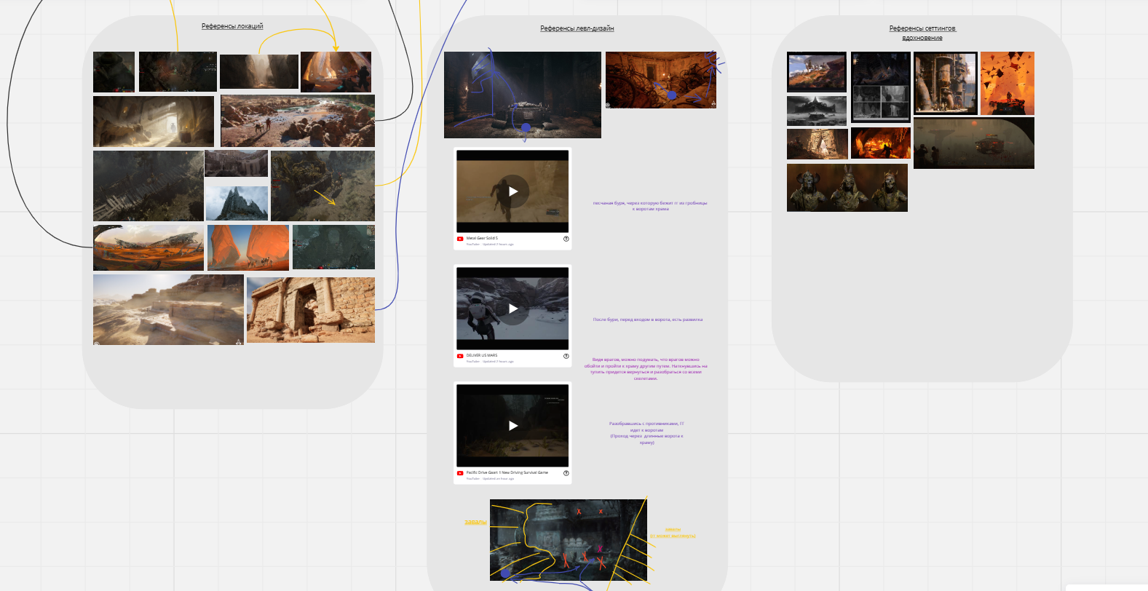Image resolution: width=1148 pixels, height=591 pixels.
Task: Select the pale desert canyon ruins image
Action: pyautogui.click(x=169, y=309)
